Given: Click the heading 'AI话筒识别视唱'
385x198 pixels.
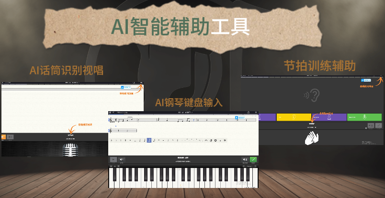Looking at the screenshot, I should (x=66, y=71).
